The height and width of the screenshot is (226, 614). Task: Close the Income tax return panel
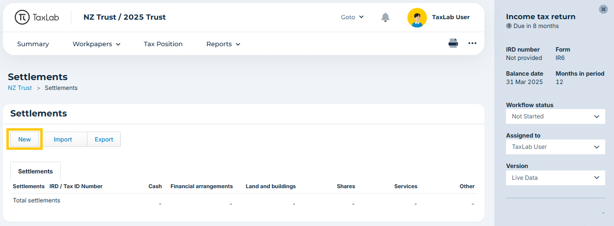pyautogui.click(x=603, y=9)
